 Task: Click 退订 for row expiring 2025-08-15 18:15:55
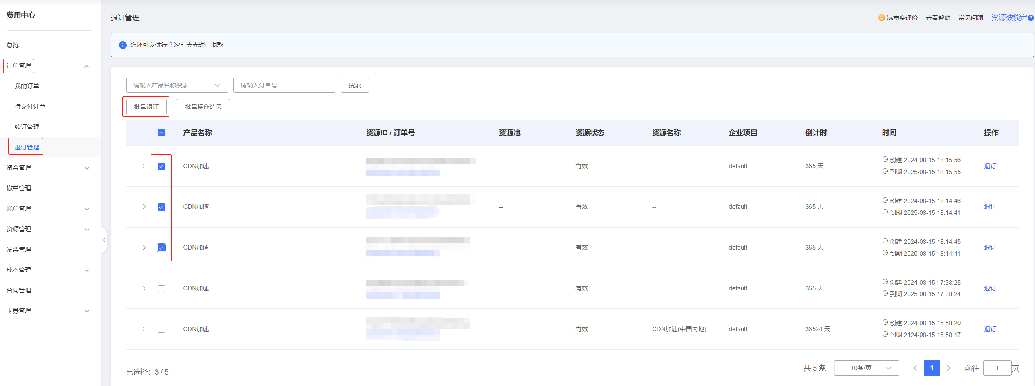point(990,166)
